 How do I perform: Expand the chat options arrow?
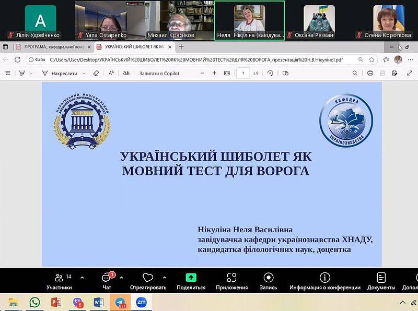point(121,278)
